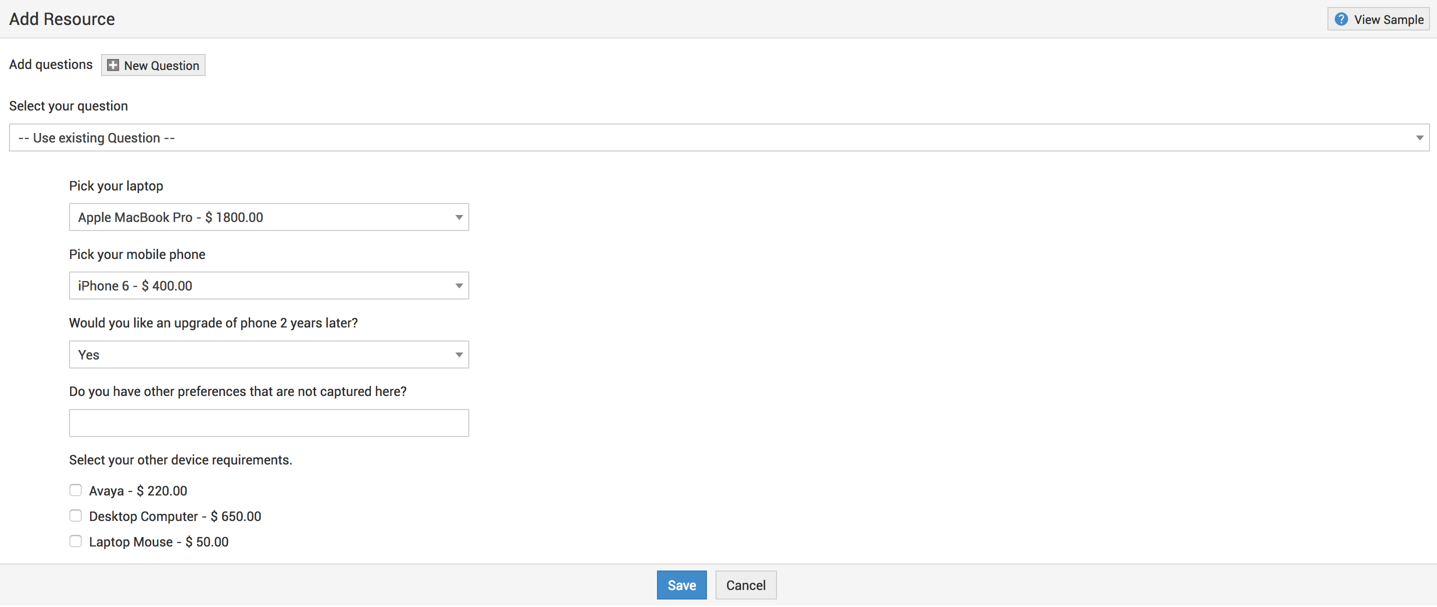Click the Laptop Mouse - $ 50.00 label
The image size is (1437, 607).
point(159,542)
